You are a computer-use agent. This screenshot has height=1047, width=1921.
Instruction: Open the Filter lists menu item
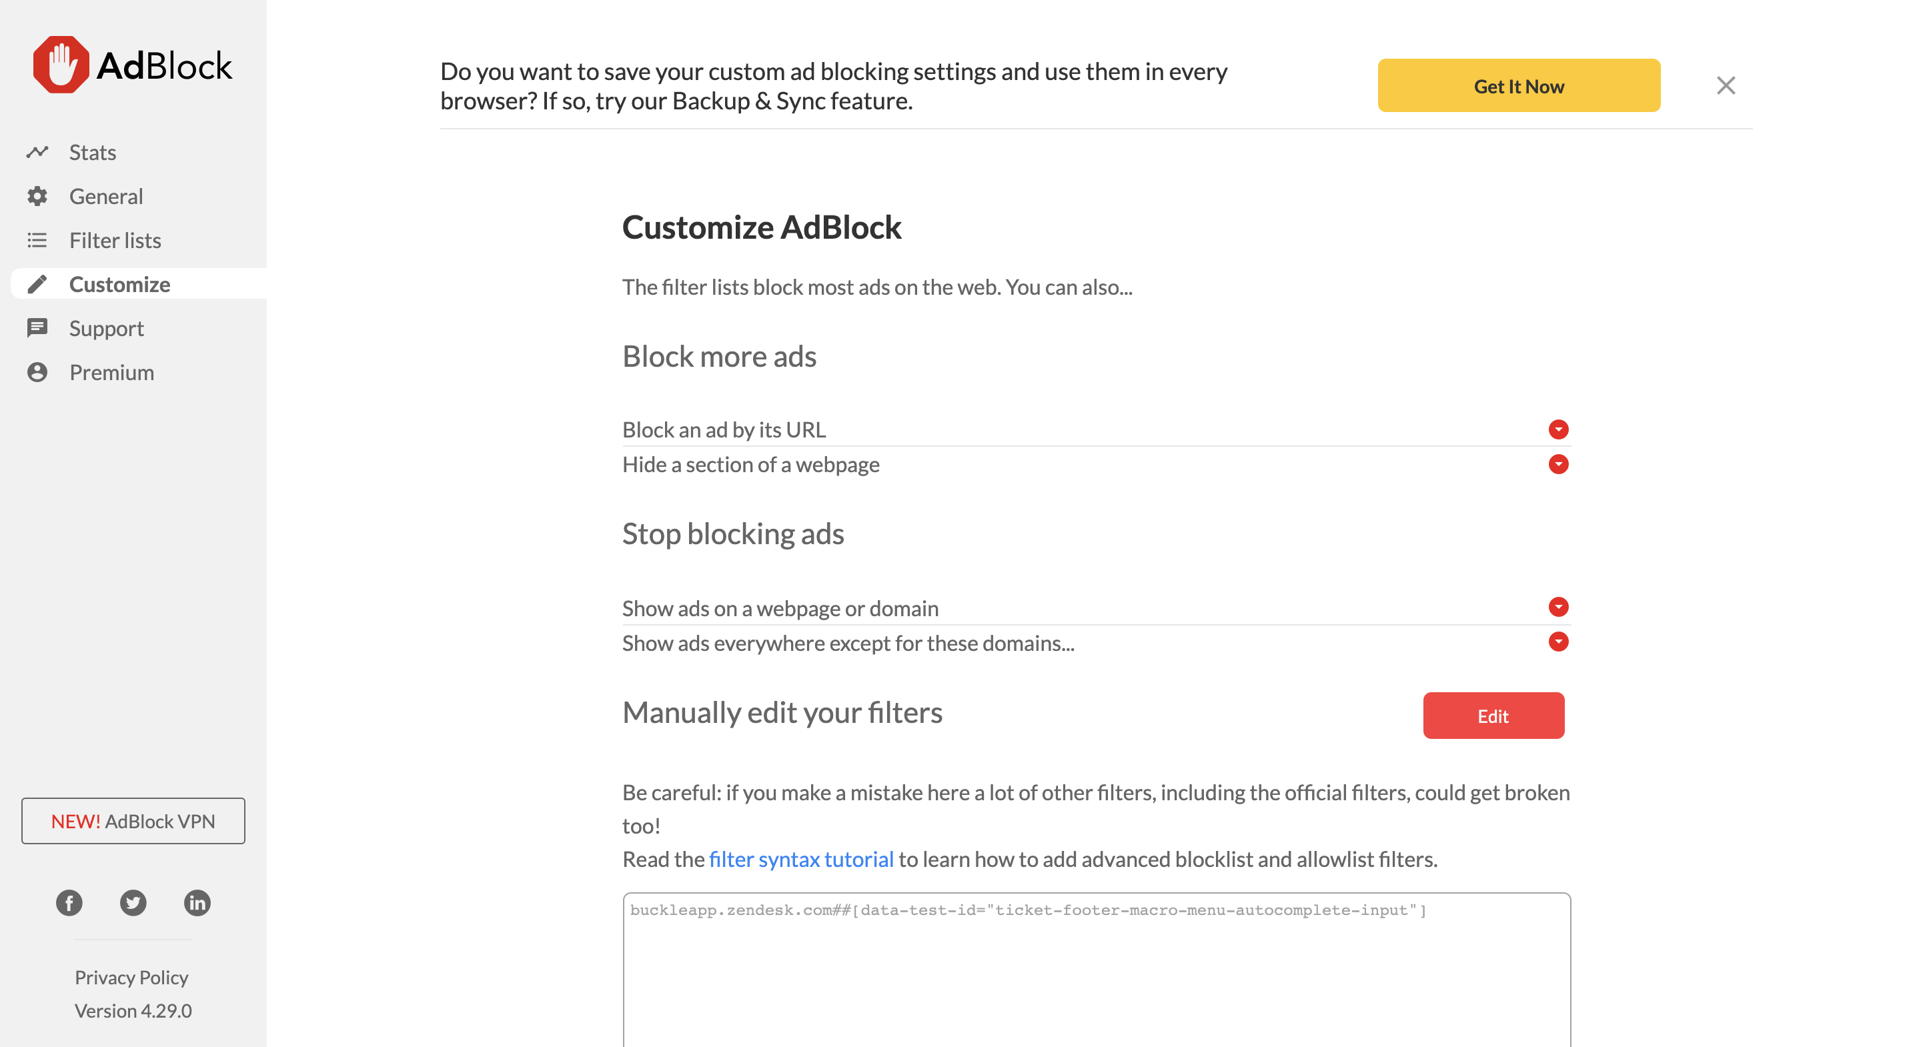point(115,240)
